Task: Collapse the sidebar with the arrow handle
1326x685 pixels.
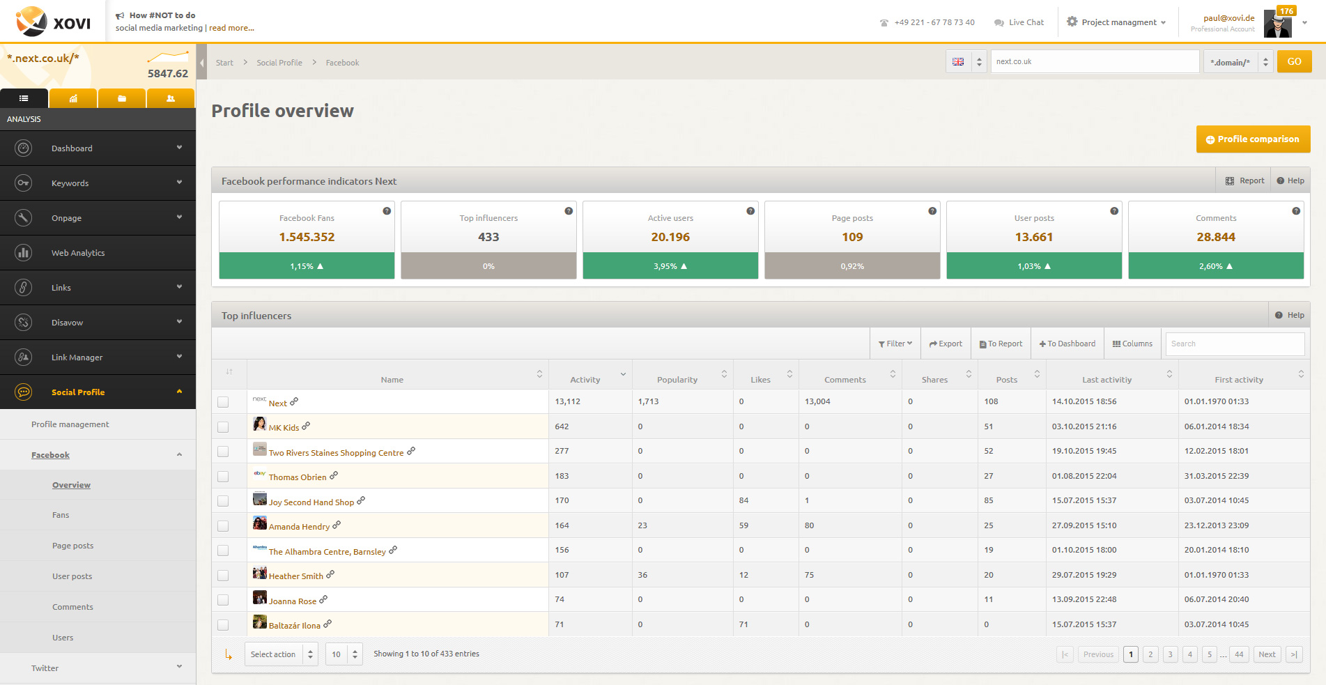Action: point(201,63)
